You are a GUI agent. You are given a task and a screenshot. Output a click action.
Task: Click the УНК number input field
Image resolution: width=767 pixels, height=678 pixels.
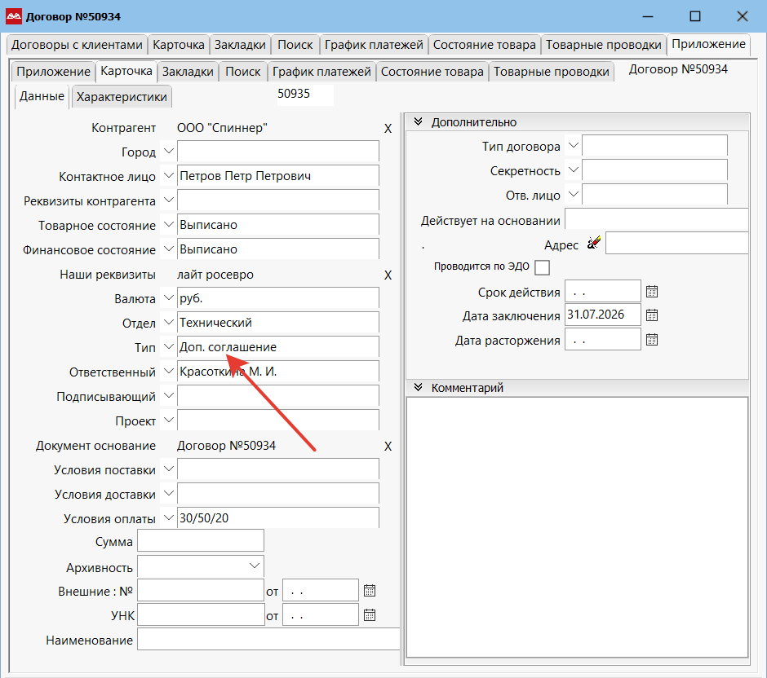pos(201,614)
